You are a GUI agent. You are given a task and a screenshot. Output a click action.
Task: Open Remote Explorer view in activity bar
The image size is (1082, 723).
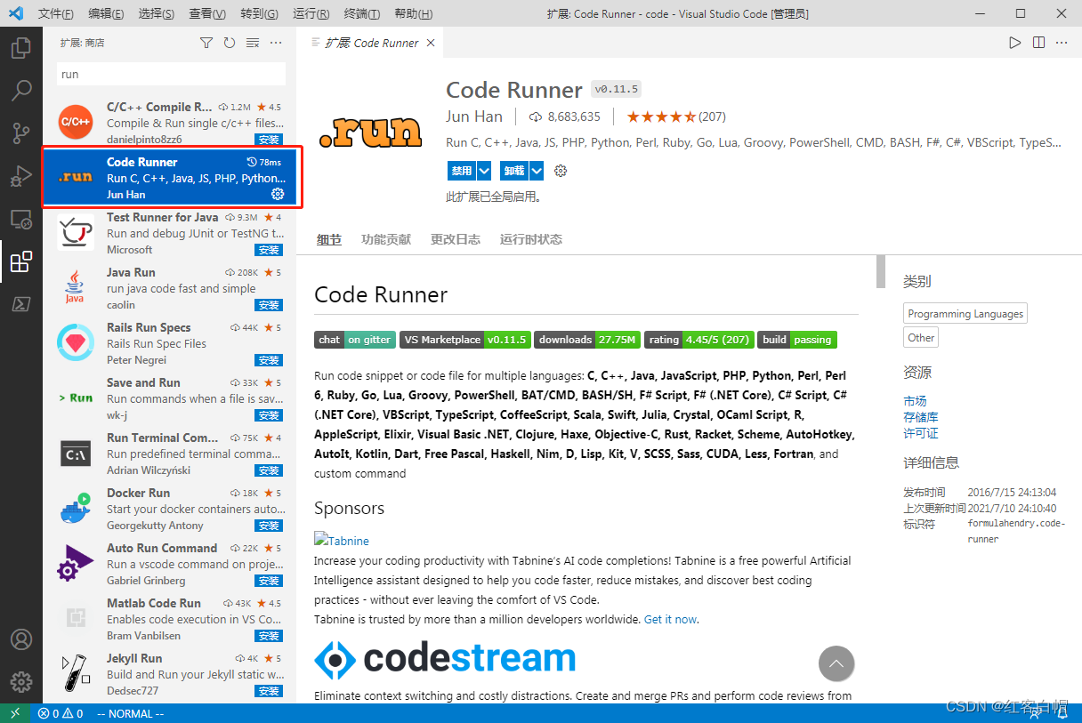click(x=21, y=219)
